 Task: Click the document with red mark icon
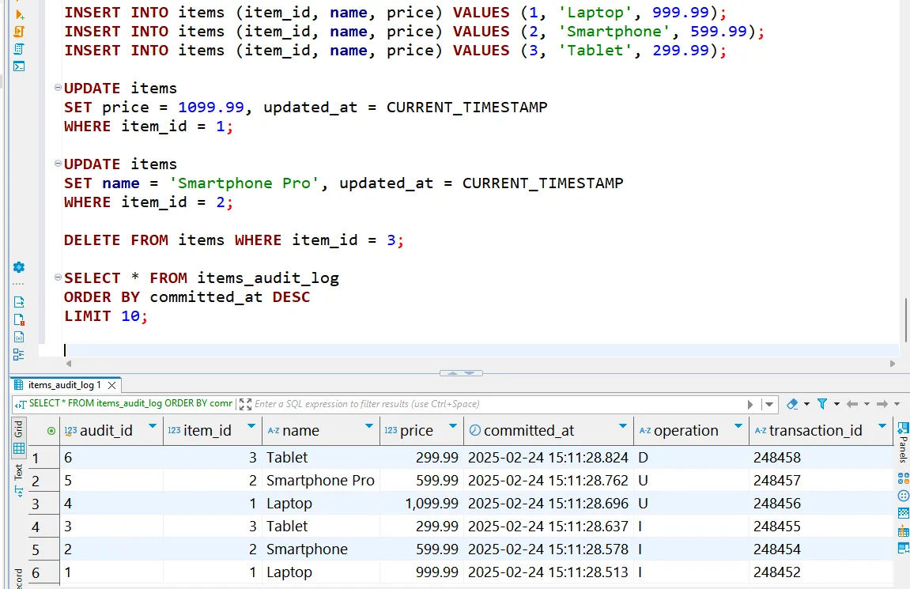coord(19,319)
